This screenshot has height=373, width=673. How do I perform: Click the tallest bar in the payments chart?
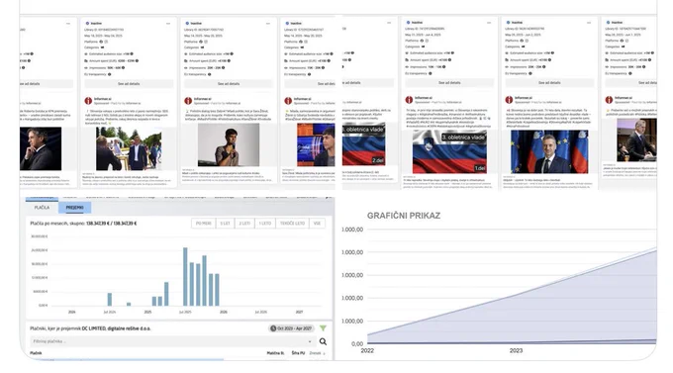click(185, 276)
